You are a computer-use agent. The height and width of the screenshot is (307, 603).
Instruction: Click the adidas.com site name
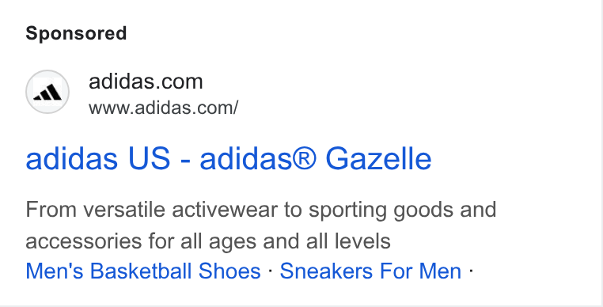pos(146,81)
